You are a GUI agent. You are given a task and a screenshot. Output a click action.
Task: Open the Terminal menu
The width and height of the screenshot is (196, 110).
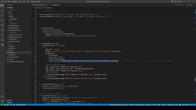point(33,2)
